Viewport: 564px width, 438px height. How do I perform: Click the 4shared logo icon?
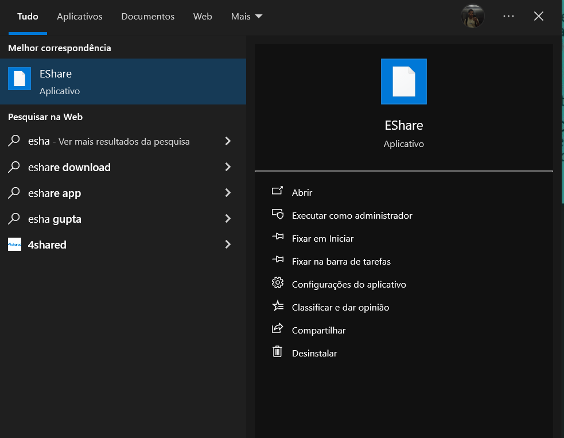click(x=14, y=245)
